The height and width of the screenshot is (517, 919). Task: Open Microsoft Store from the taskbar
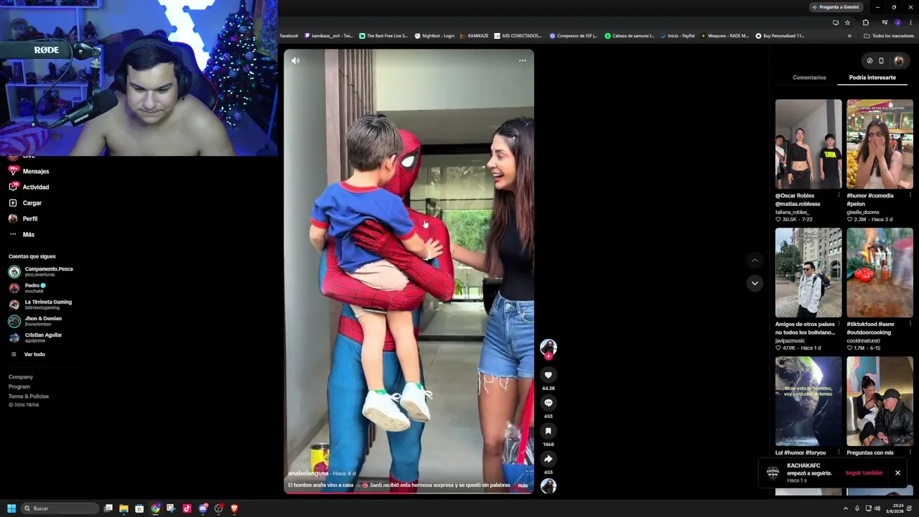pyautogui.click(x=139, y=508)
